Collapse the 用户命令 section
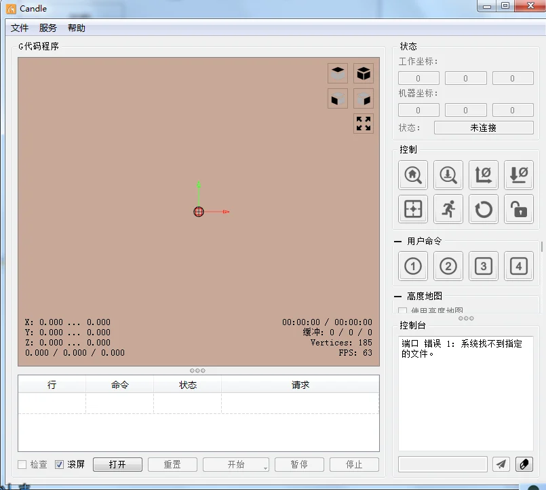546x490 pixels. (x=397, y=241)
